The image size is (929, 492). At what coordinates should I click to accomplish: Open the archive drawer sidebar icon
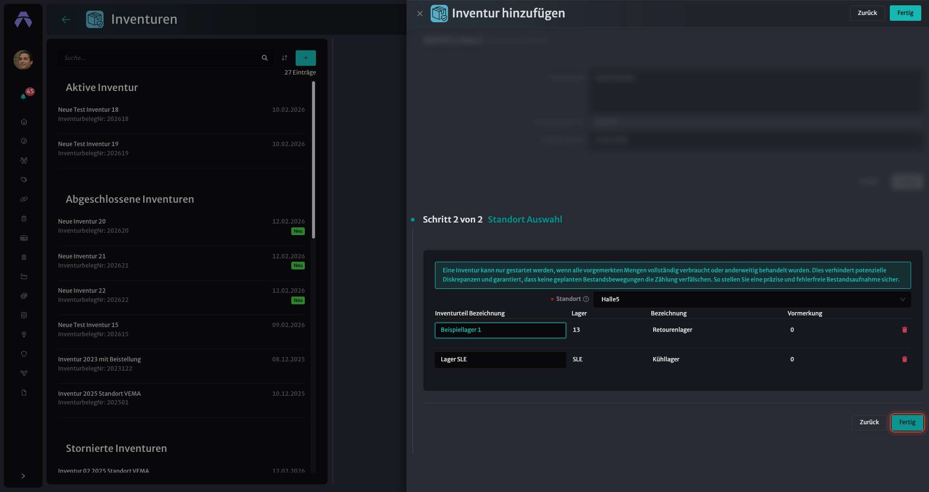point(24,315)
